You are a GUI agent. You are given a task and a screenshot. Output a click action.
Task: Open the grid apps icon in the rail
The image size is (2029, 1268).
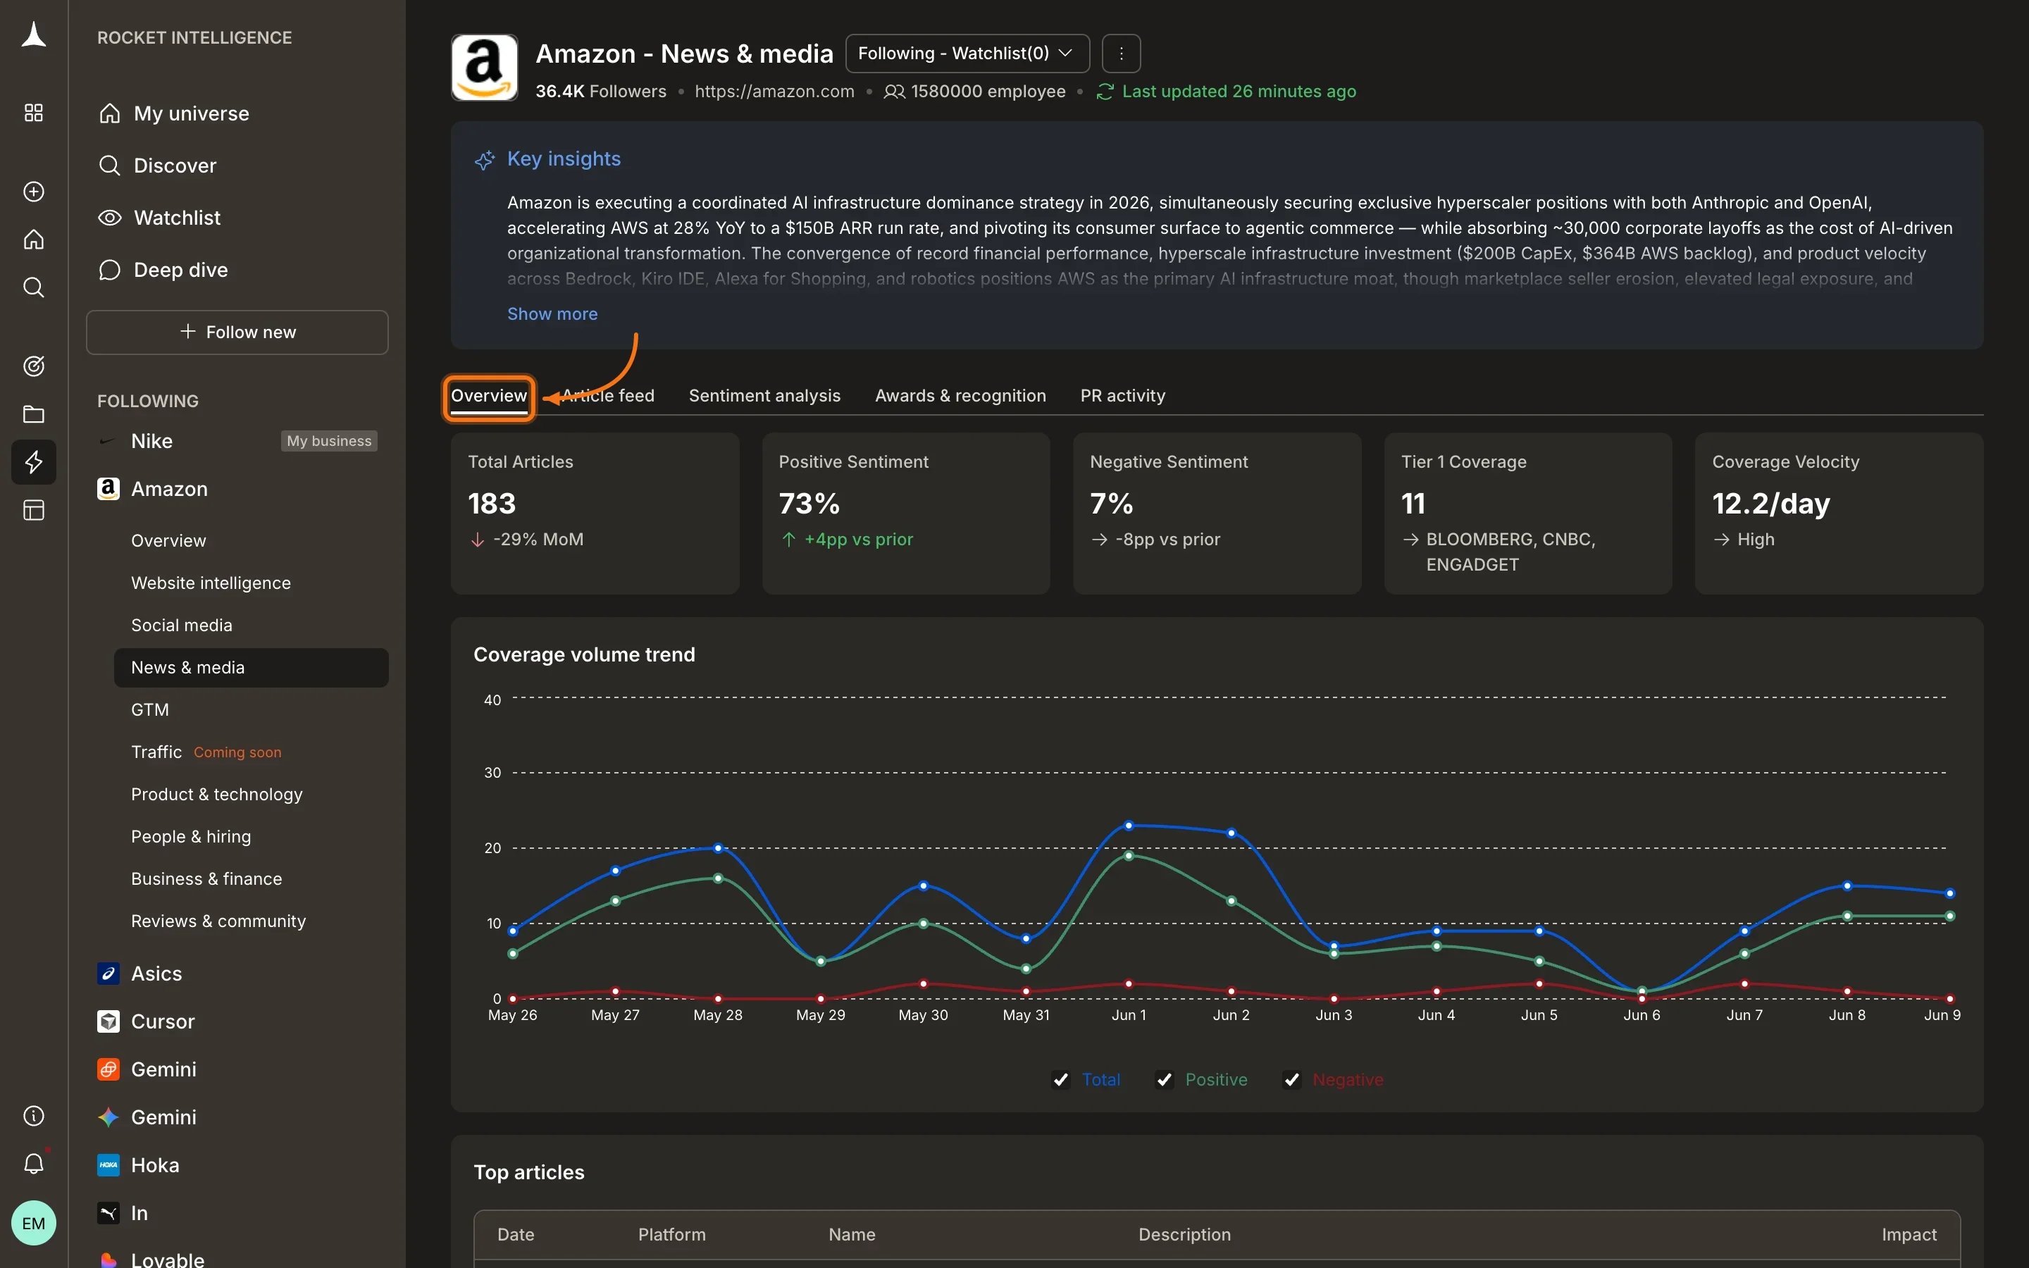click(34, 113)
